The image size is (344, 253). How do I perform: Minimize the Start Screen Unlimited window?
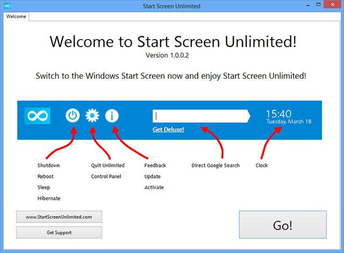pos(308,5)
